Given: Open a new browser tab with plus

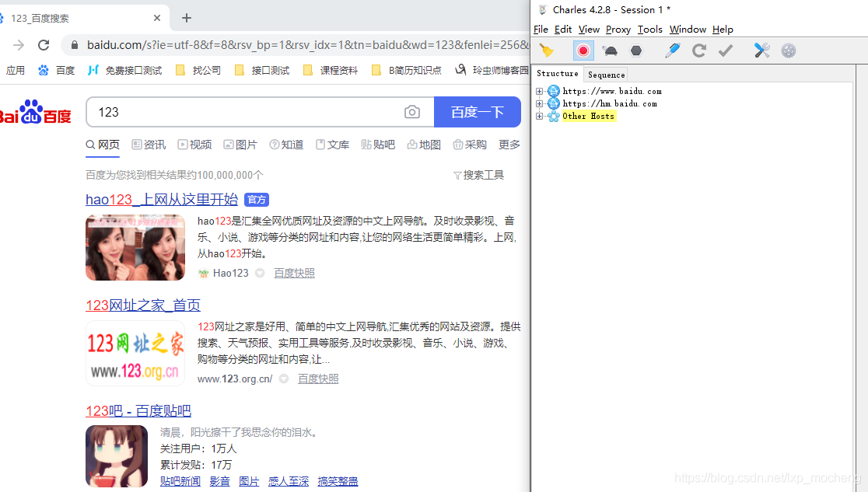Looking at the screenshot, I should click(187, 18).
